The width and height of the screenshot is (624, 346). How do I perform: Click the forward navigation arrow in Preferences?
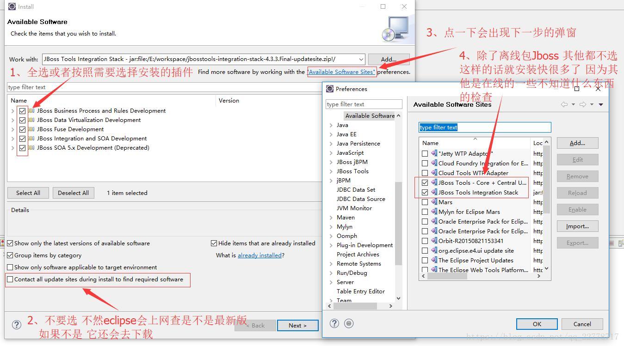pos(583,104)
